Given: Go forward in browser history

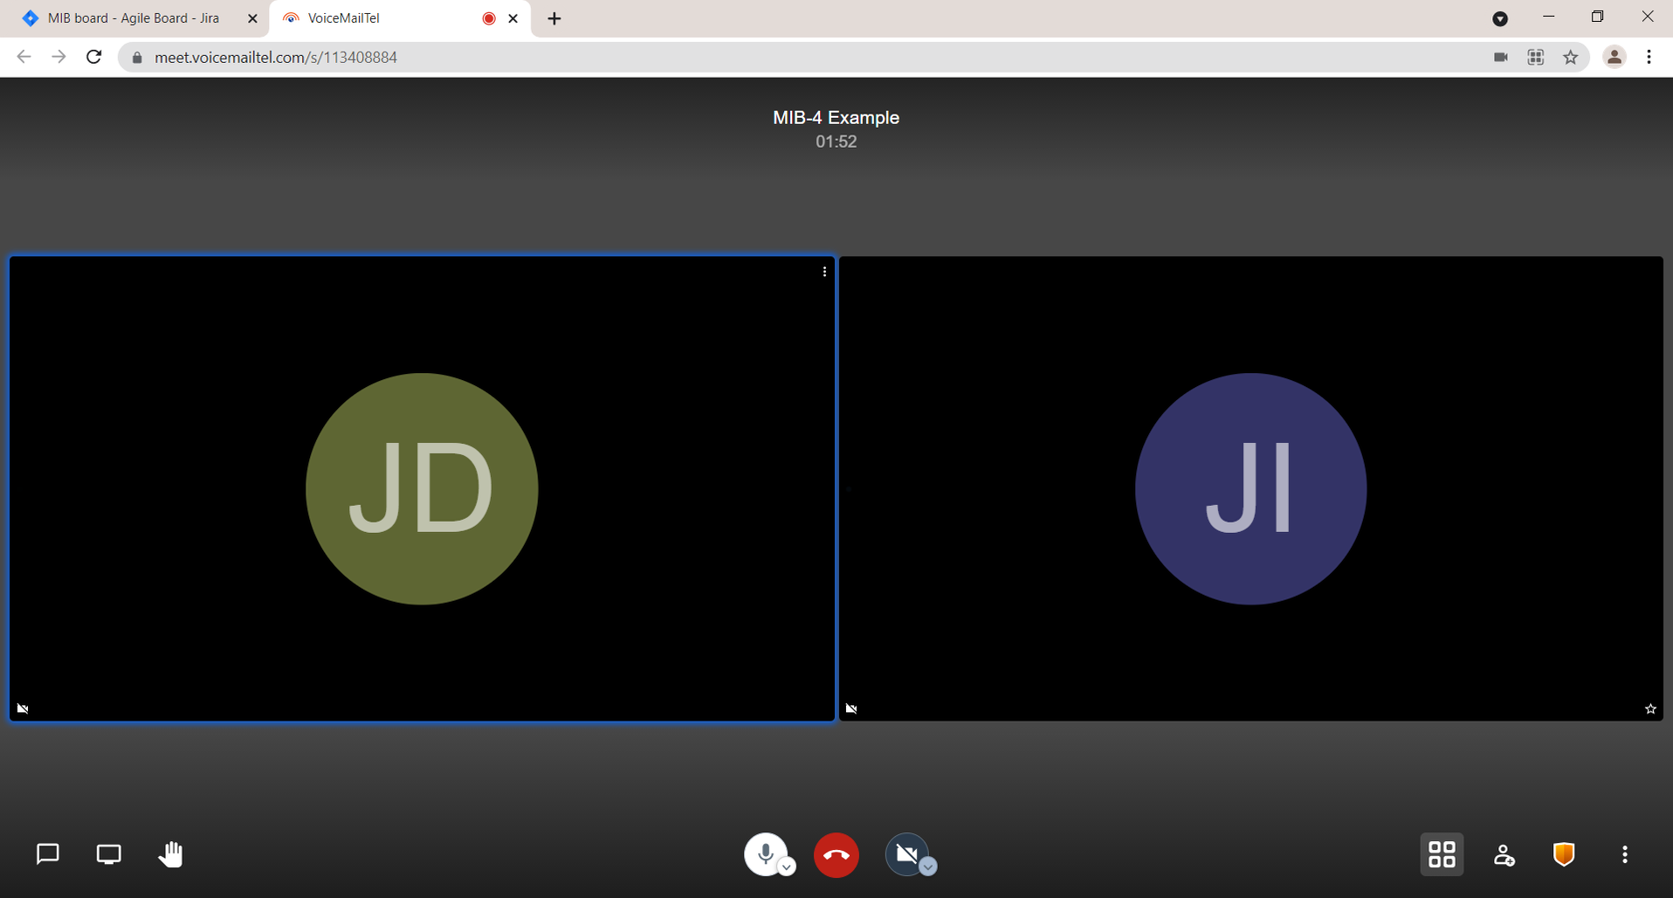Looking at the screenshot, I should (59, 57).
